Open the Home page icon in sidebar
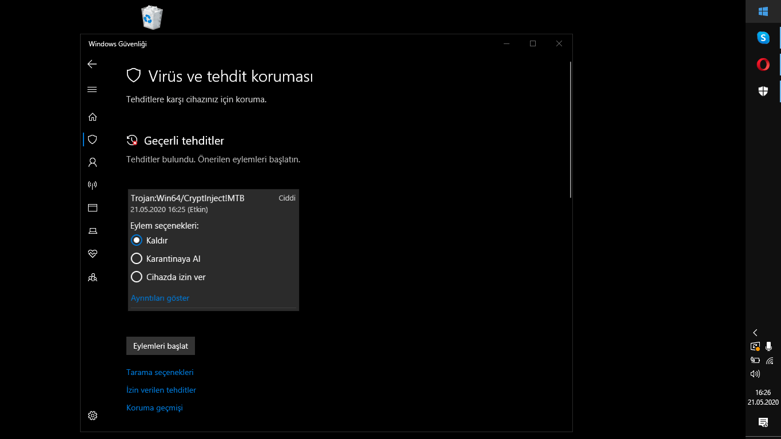 pyautogui.click(x=93, y=117)
